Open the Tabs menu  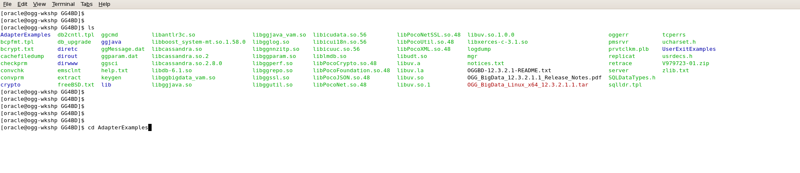pyautogui.click(x=87, y=4)
